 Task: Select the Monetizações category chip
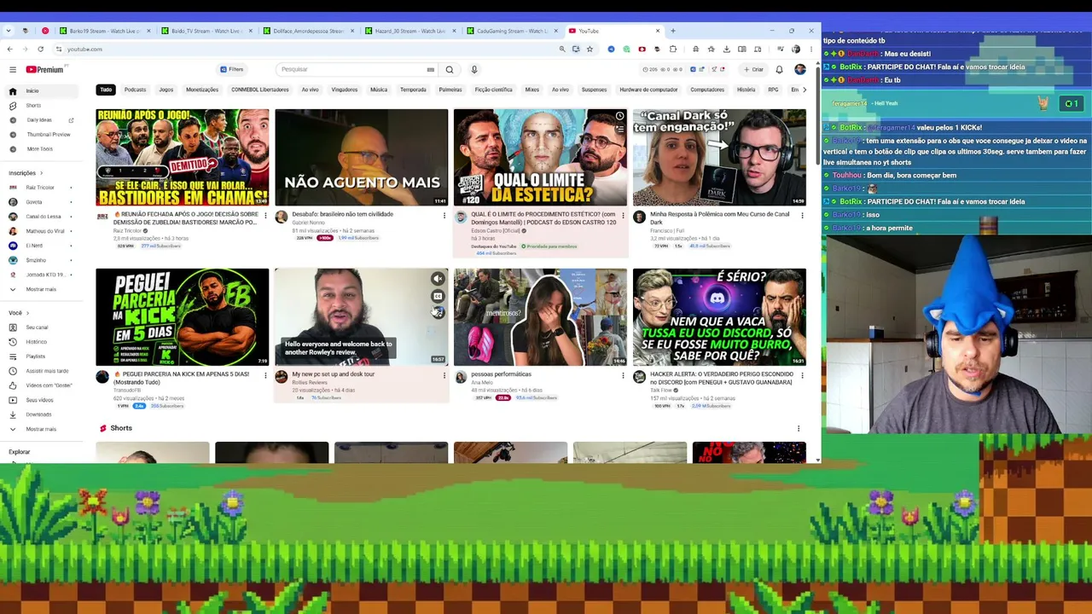(202, 90)
